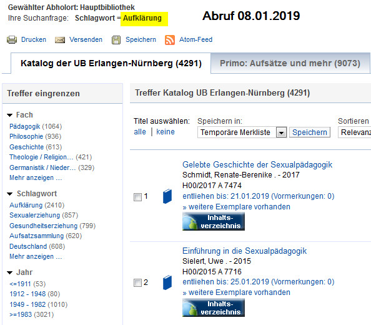Tick the checkbox for result 2
This screenshot has width=371, height=325.
pos(137,282)
